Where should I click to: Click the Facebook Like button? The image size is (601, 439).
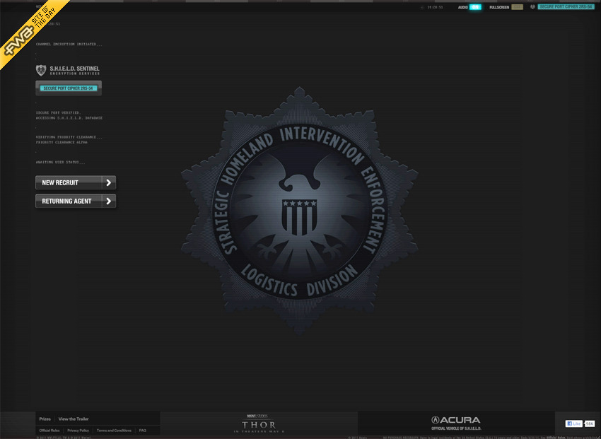point(574,423)
